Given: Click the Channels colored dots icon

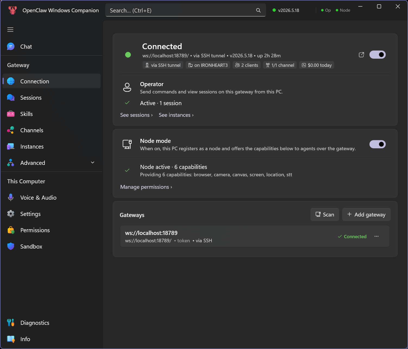Looking at the screenshot, I should (x=11, y=130).
